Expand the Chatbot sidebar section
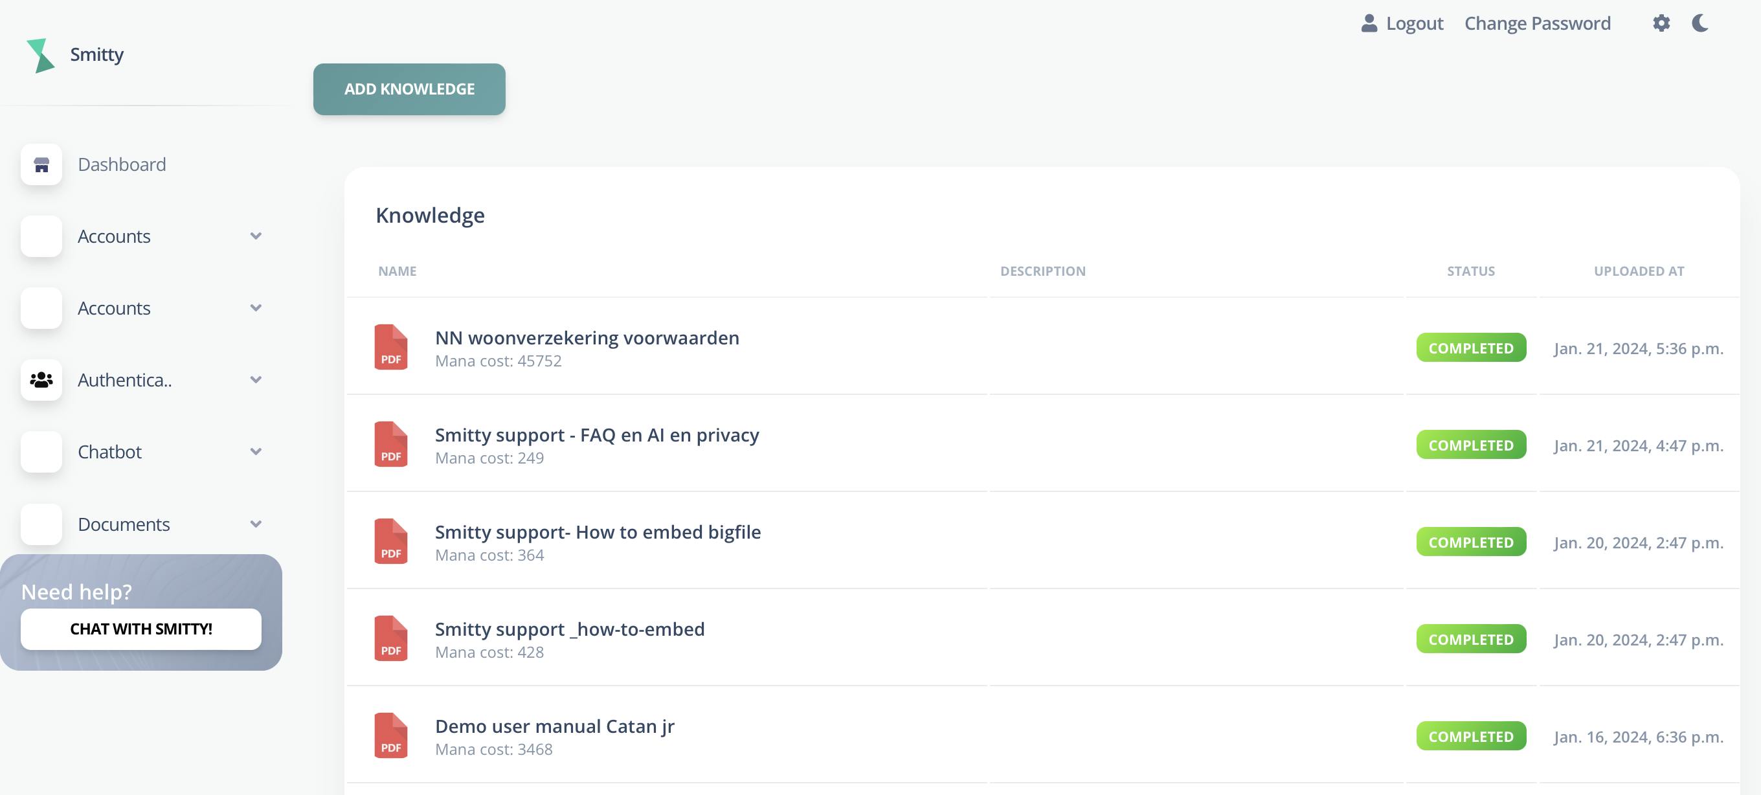Image resolution: width=1761 pixels, height=795 pixels. coord(256,452)
